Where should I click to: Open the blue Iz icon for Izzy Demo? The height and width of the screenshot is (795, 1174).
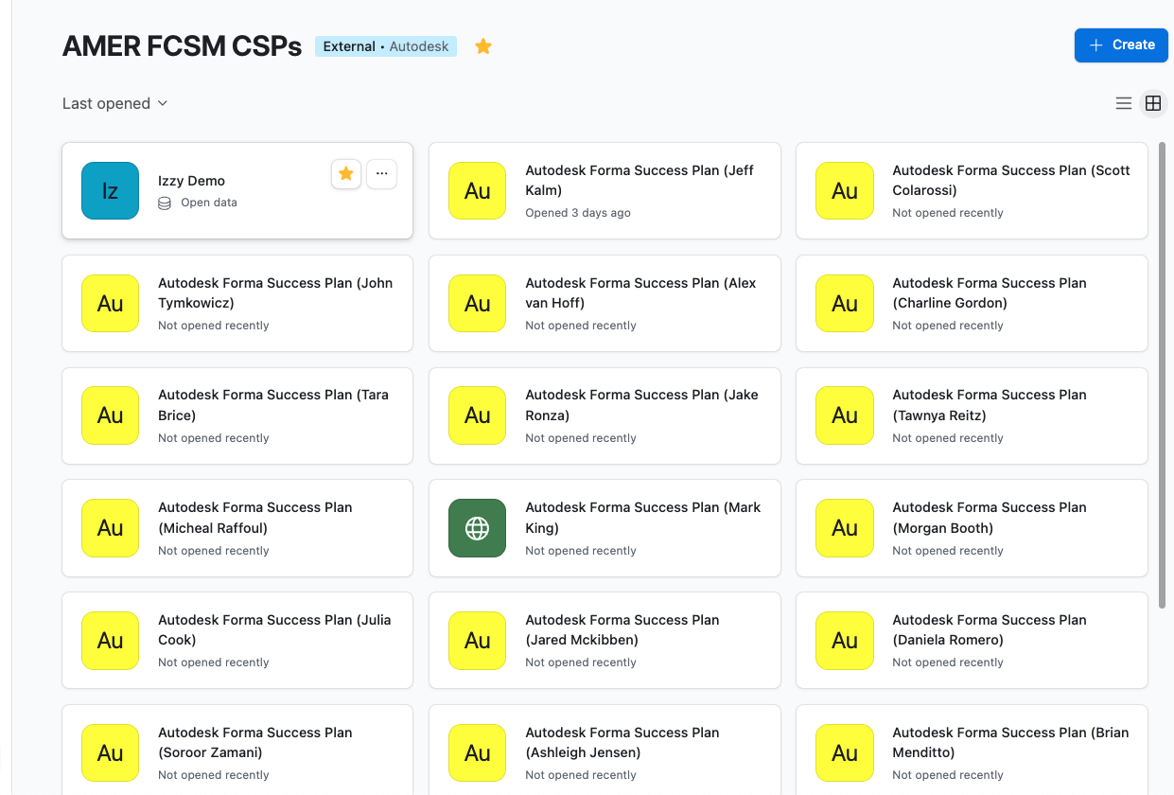tap(110, 190)
